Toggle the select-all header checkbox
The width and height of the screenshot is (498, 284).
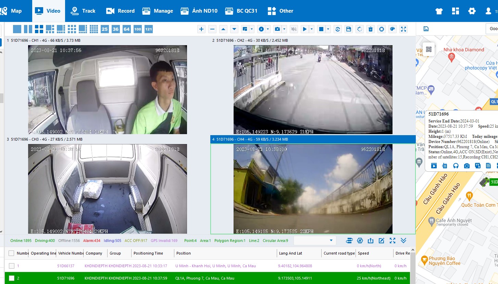tap(11, 253)
